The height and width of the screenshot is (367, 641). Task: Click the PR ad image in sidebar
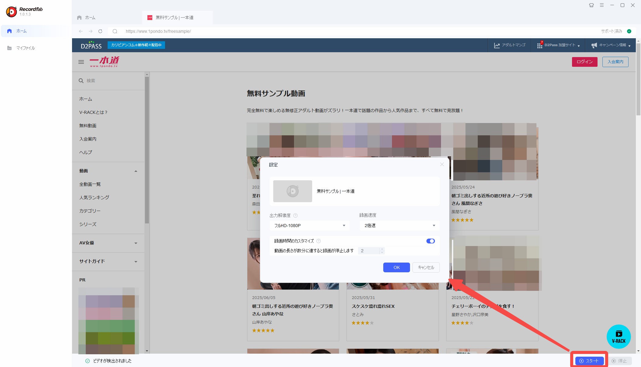(109, 321)
